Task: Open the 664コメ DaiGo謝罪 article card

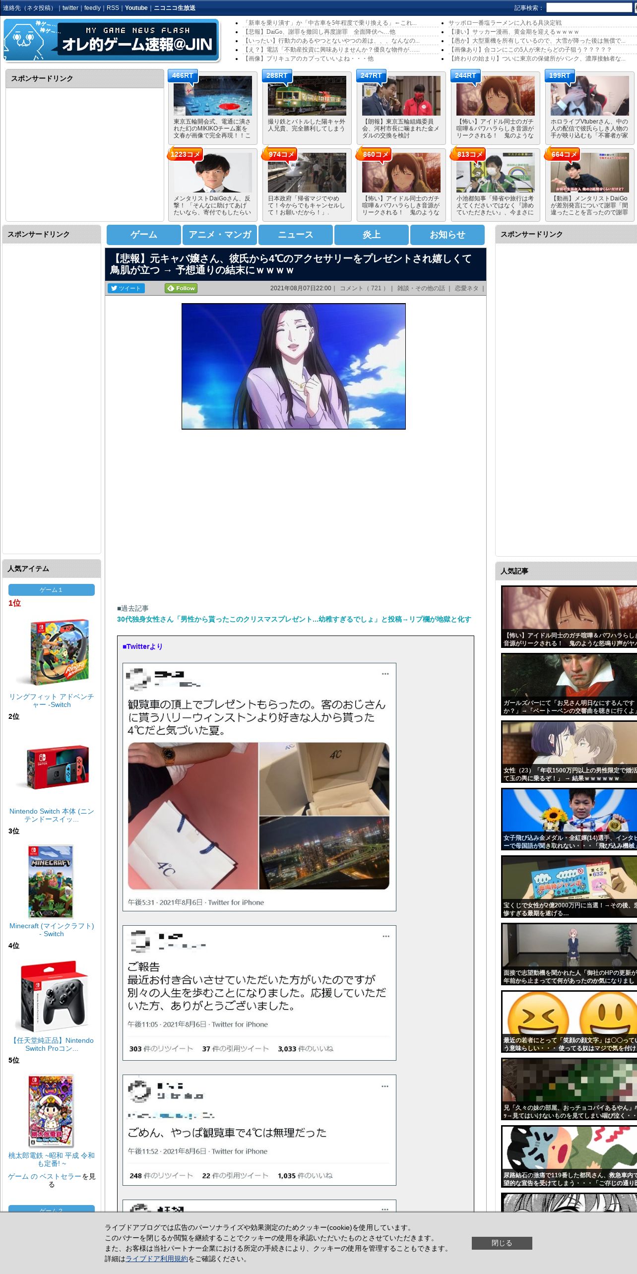Action: point(589,185)
